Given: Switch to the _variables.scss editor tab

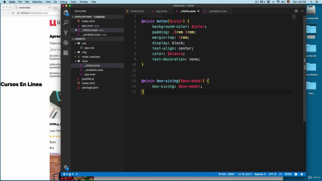Looking at the screenshot, I should (x=217, y=11).
